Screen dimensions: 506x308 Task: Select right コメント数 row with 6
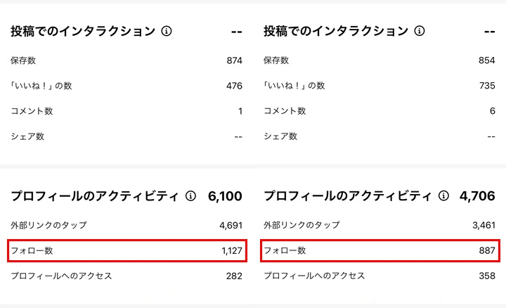coord(379,110)
